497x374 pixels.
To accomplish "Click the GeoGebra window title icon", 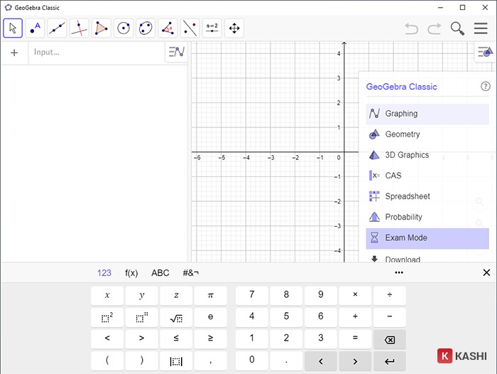I will point(9,8).
